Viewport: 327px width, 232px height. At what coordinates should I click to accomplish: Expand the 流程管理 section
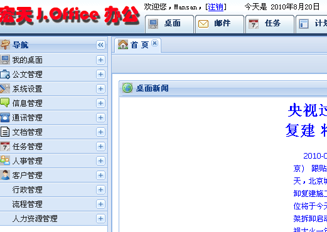pos(100,204)
